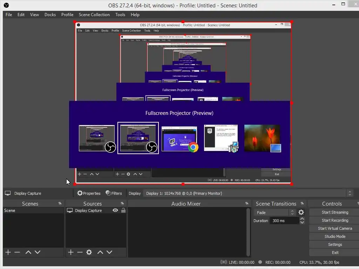This screenshot has width=359, height=269.
Task: Select Display Capture row in Sources list
Action: click(x=96, y=211)
